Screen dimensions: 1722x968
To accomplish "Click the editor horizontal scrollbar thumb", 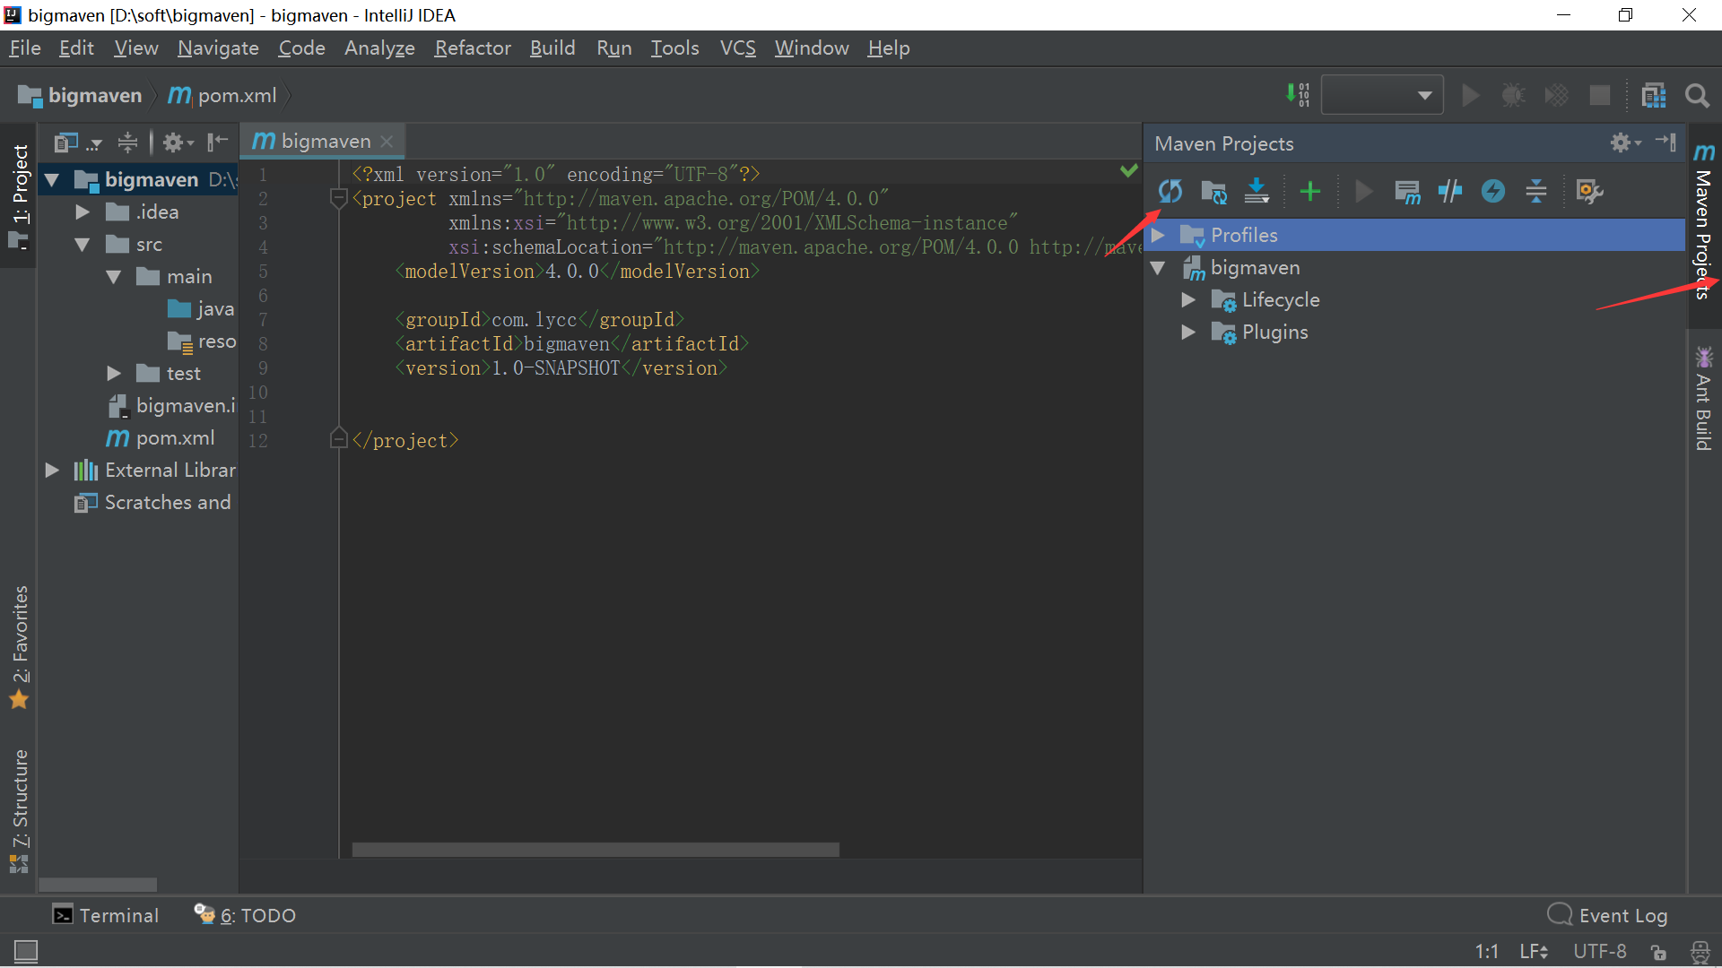I will (595, 849).
